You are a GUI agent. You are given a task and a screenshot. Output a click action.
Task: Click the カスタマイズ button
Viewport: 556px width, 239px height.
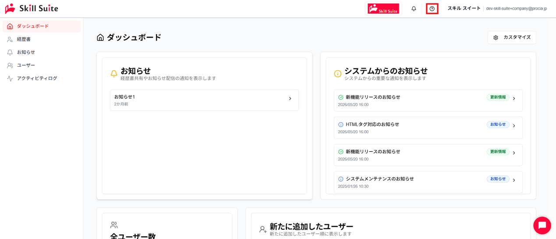[512, 37]
